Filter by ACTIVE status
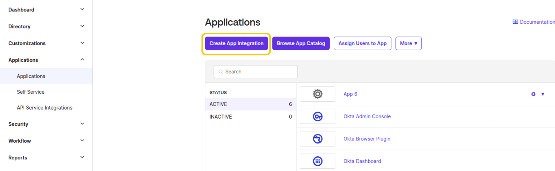This screenshot has height=171, width=555. click(x=251, y=104)
